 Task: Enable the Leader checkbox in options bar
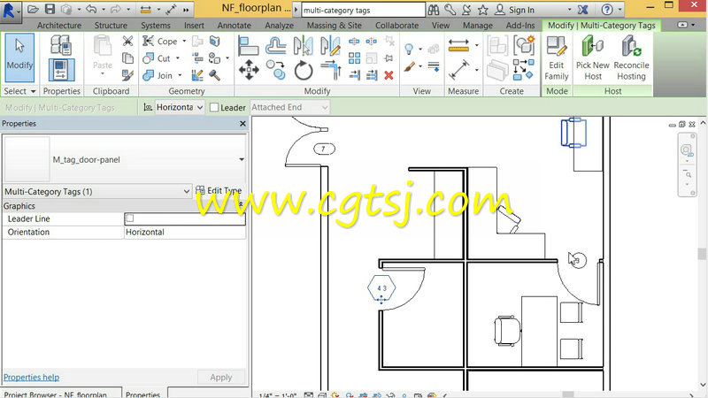[214, 107]
